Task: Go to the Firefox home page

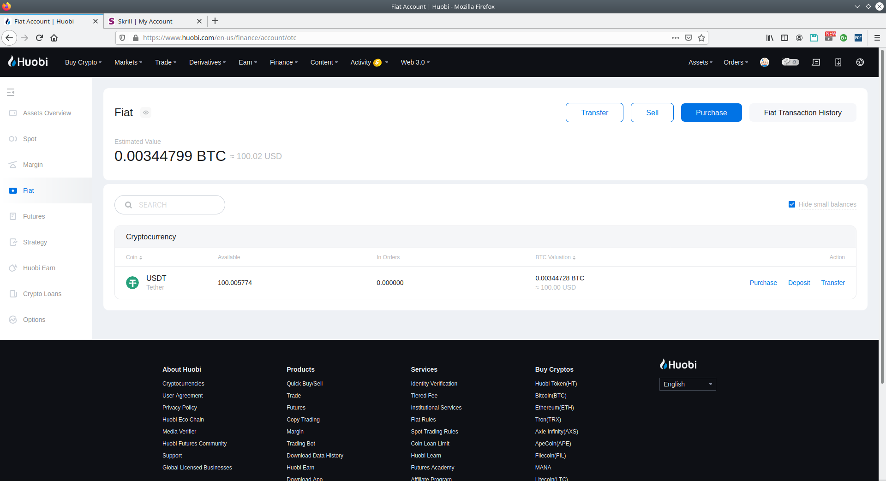Action: [x=54, y=38]
